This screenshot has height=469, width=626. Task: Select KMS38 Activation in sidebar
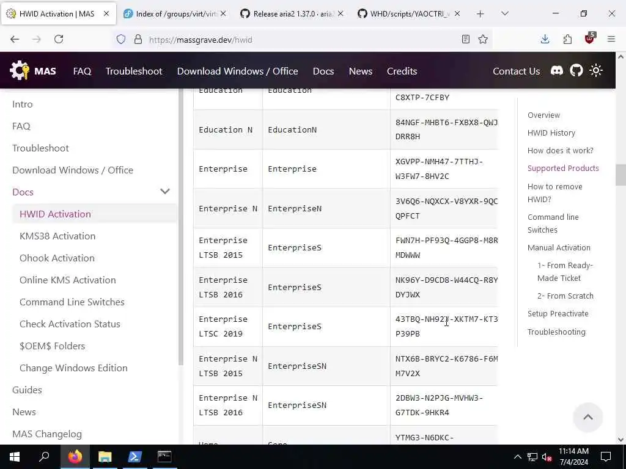tap(57, 236)
